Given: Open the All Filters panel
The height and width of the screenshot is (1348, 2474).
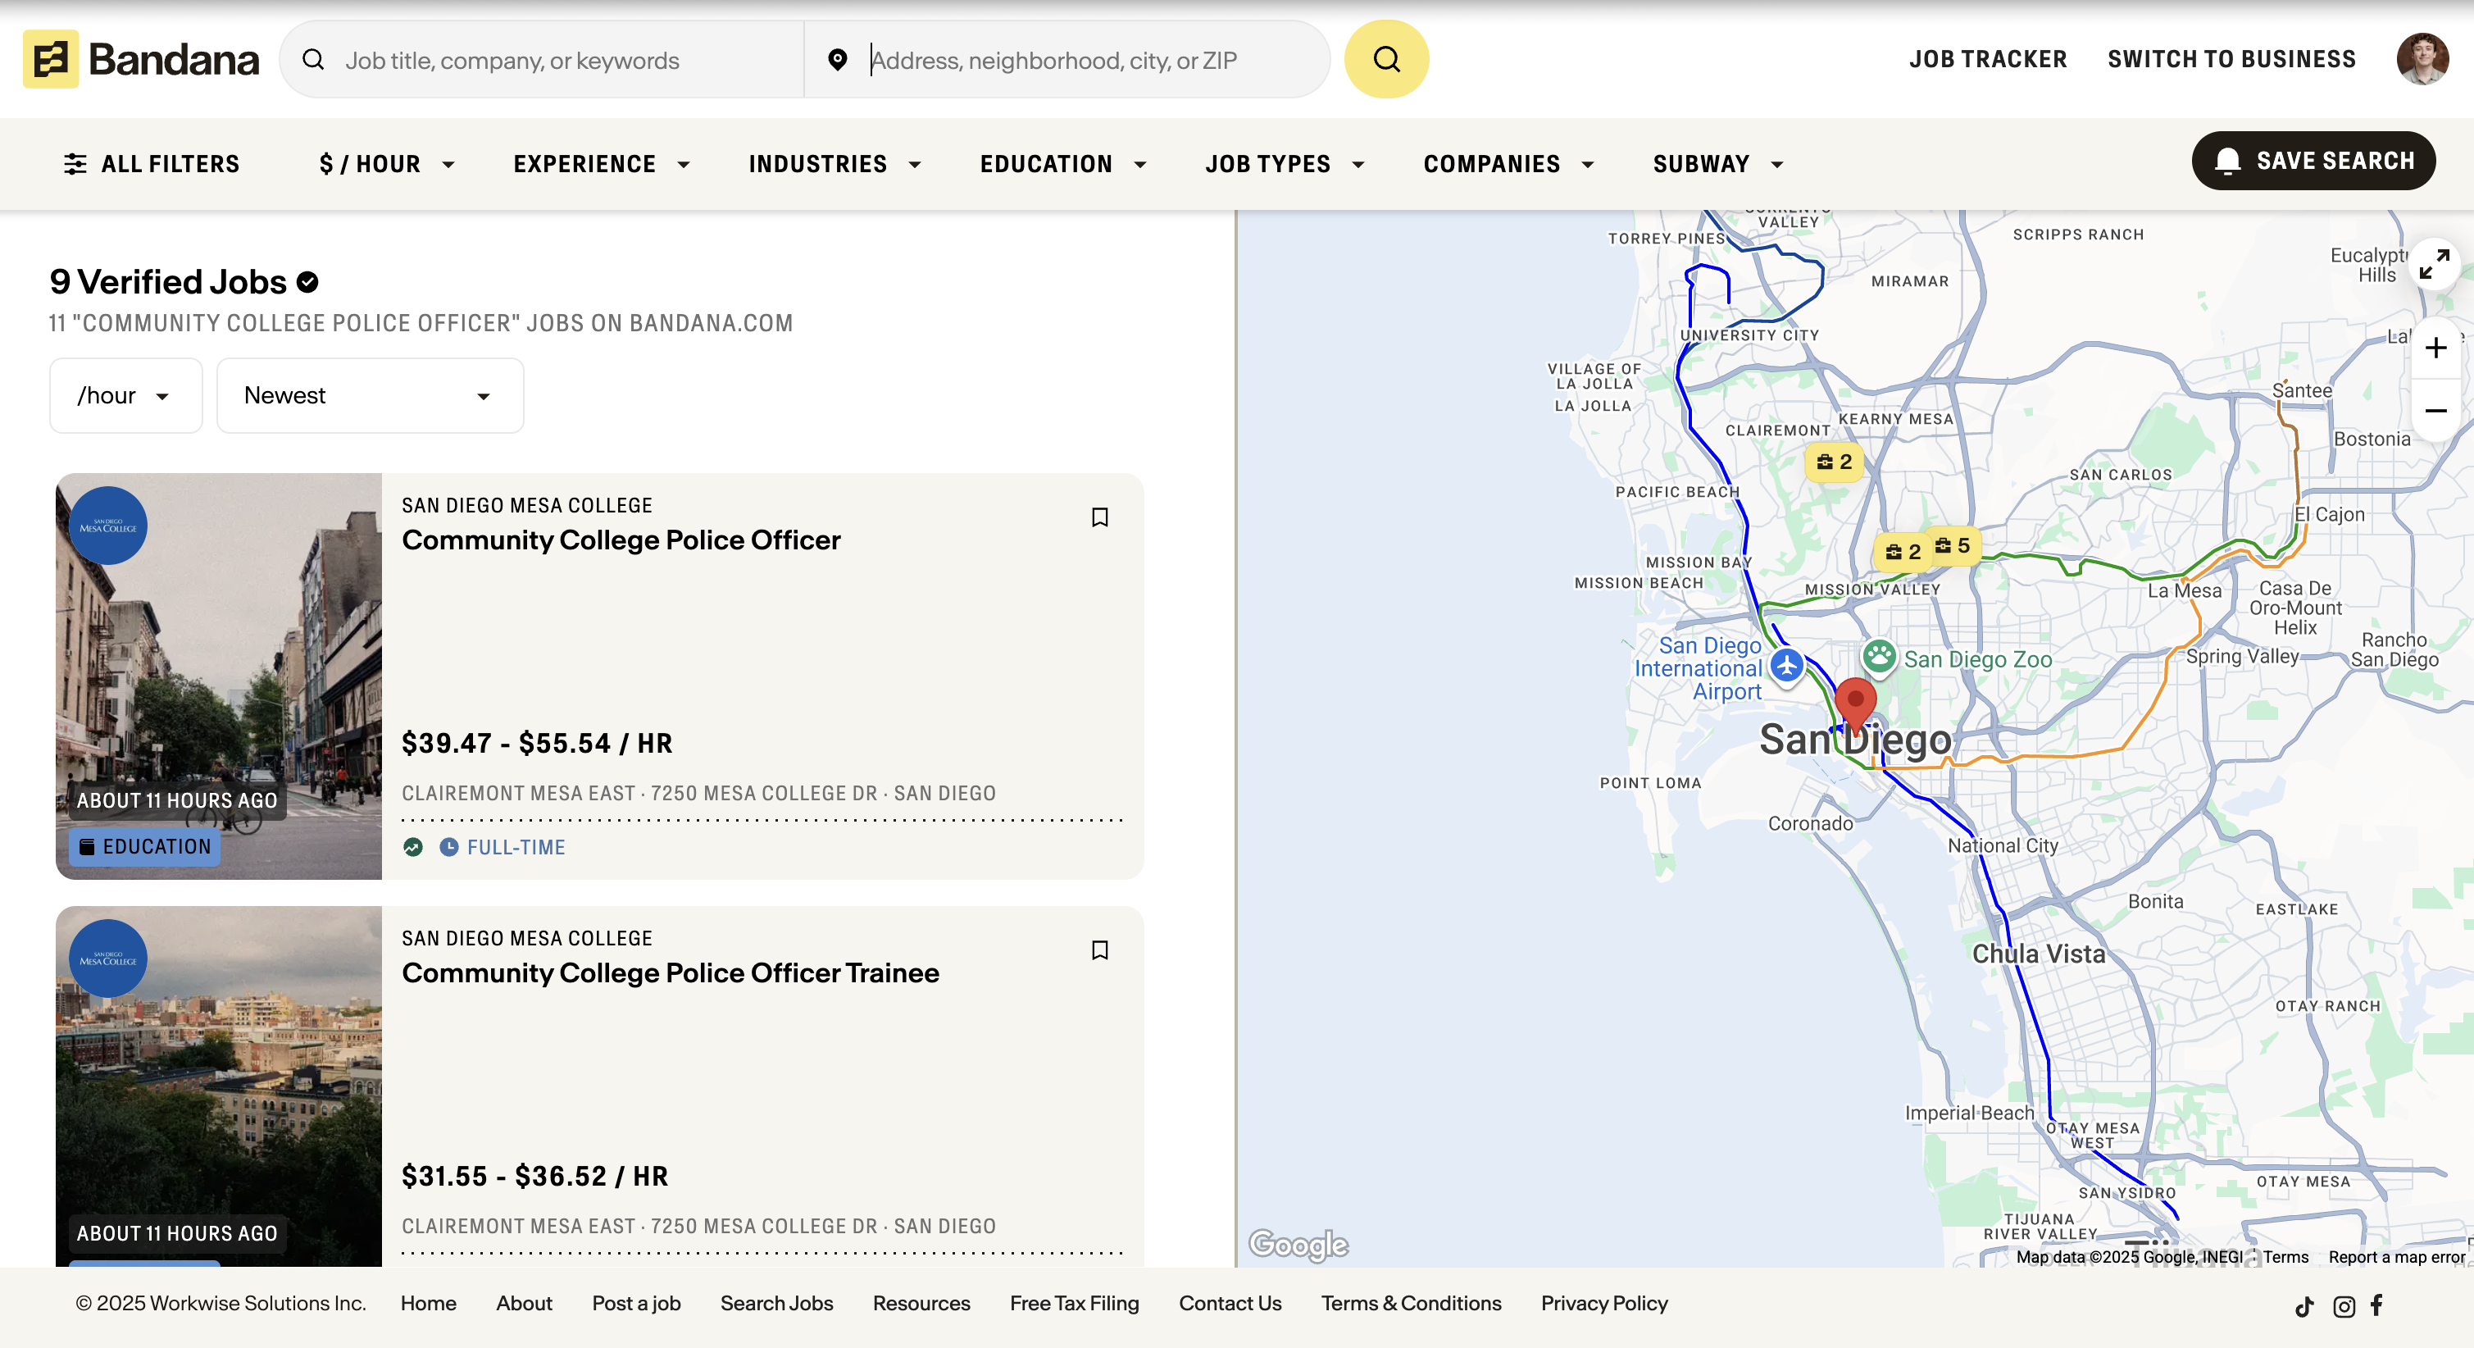Looking at the screenshot, I should pos(152,164).
